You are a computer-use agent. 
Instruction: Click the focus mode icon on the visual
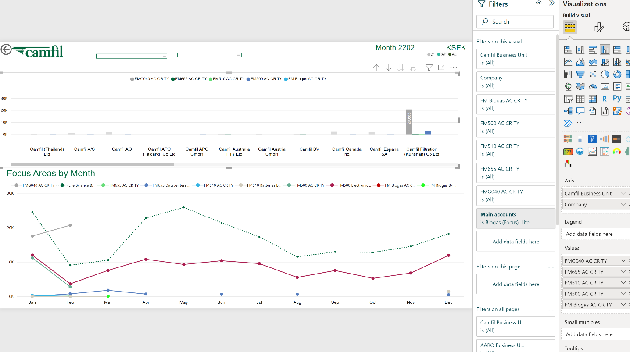coord(441,68)
